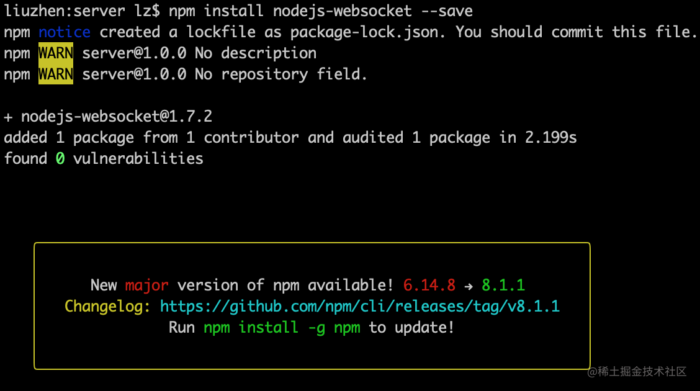Click the red "major" word in the update notice
Viewport: 700px width, 391px height.
click(x=146, y=285)
